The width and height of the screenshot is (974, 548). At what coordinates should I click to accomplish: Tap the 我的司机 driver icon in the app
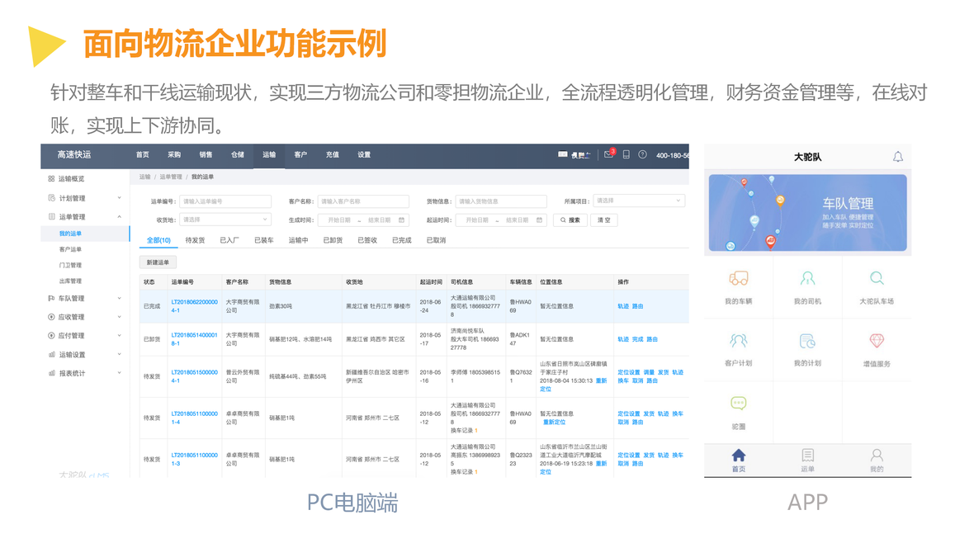click(x=807, y=278)
